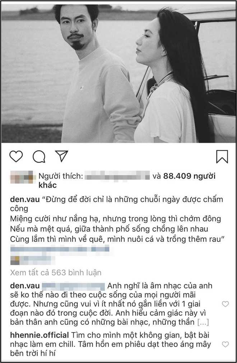Image resolution: width=237 pixels, height=363 pixels.
Task: Open the blurred username in the likes line
Action: coord(117,175)
